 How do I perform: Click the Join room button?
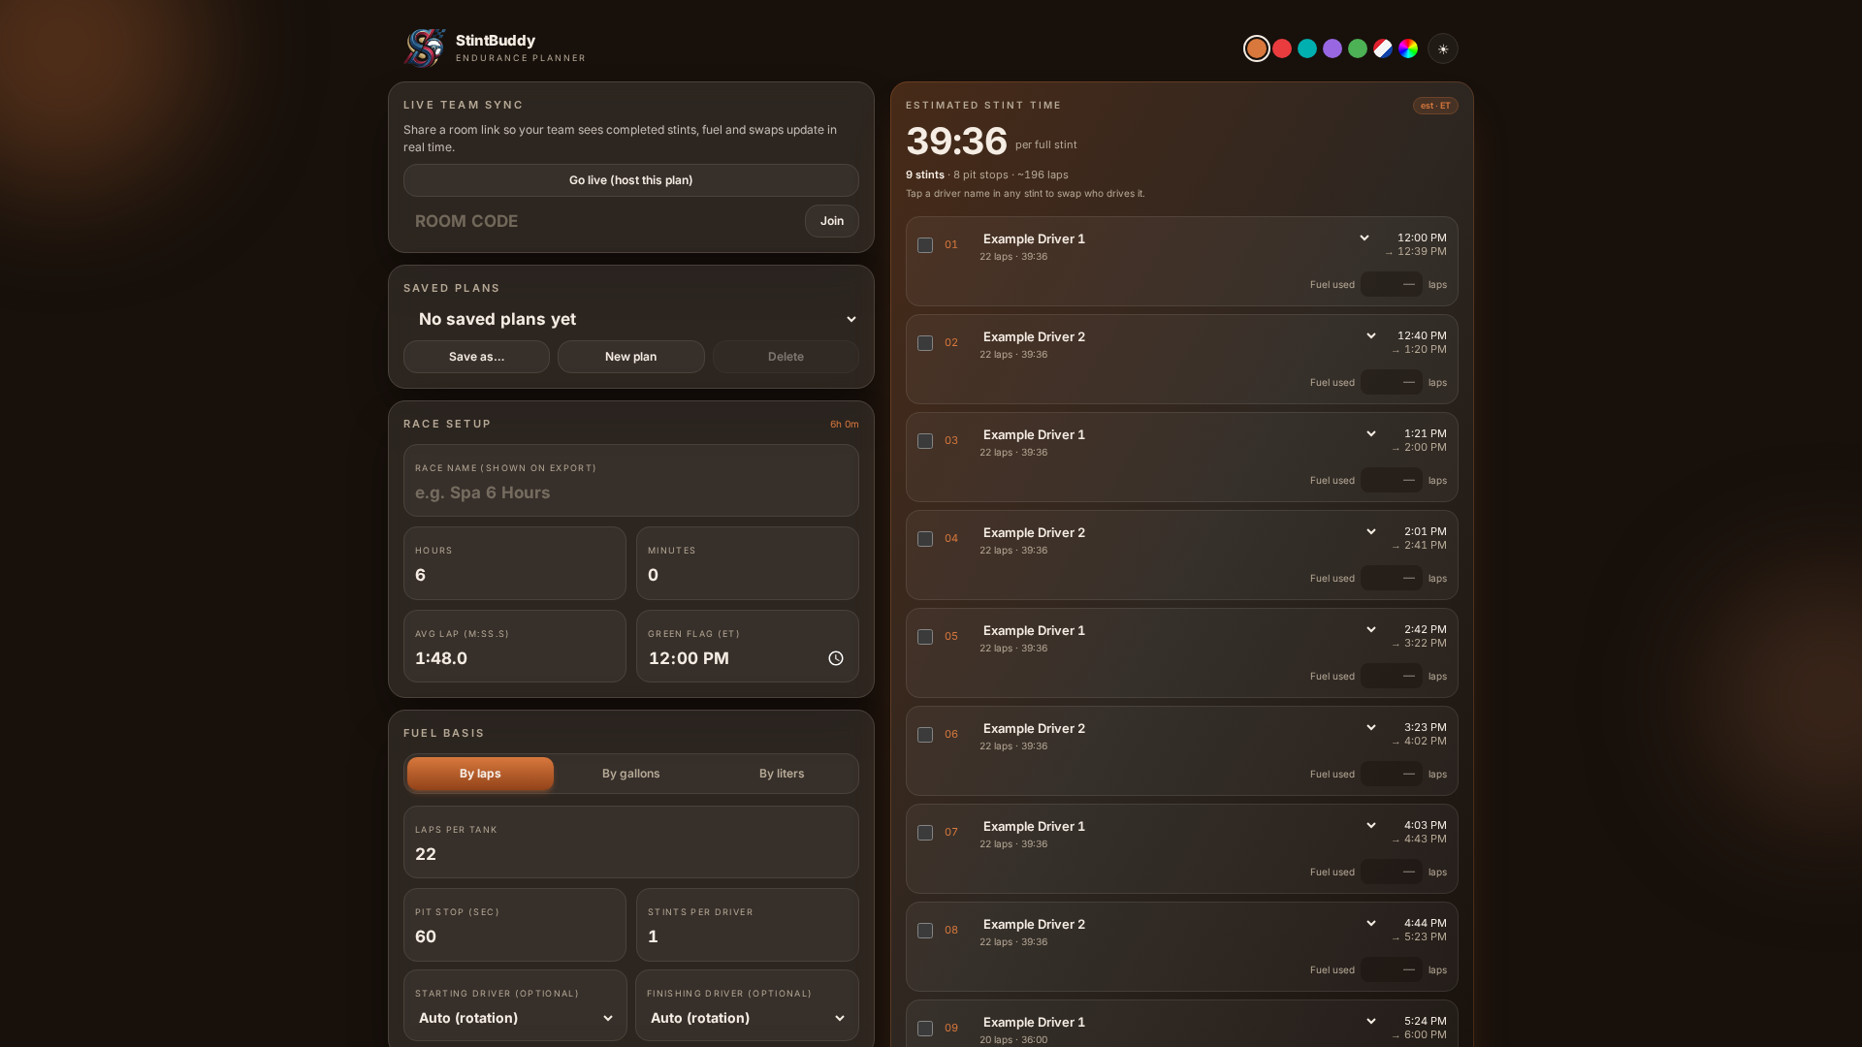point(832,221)
